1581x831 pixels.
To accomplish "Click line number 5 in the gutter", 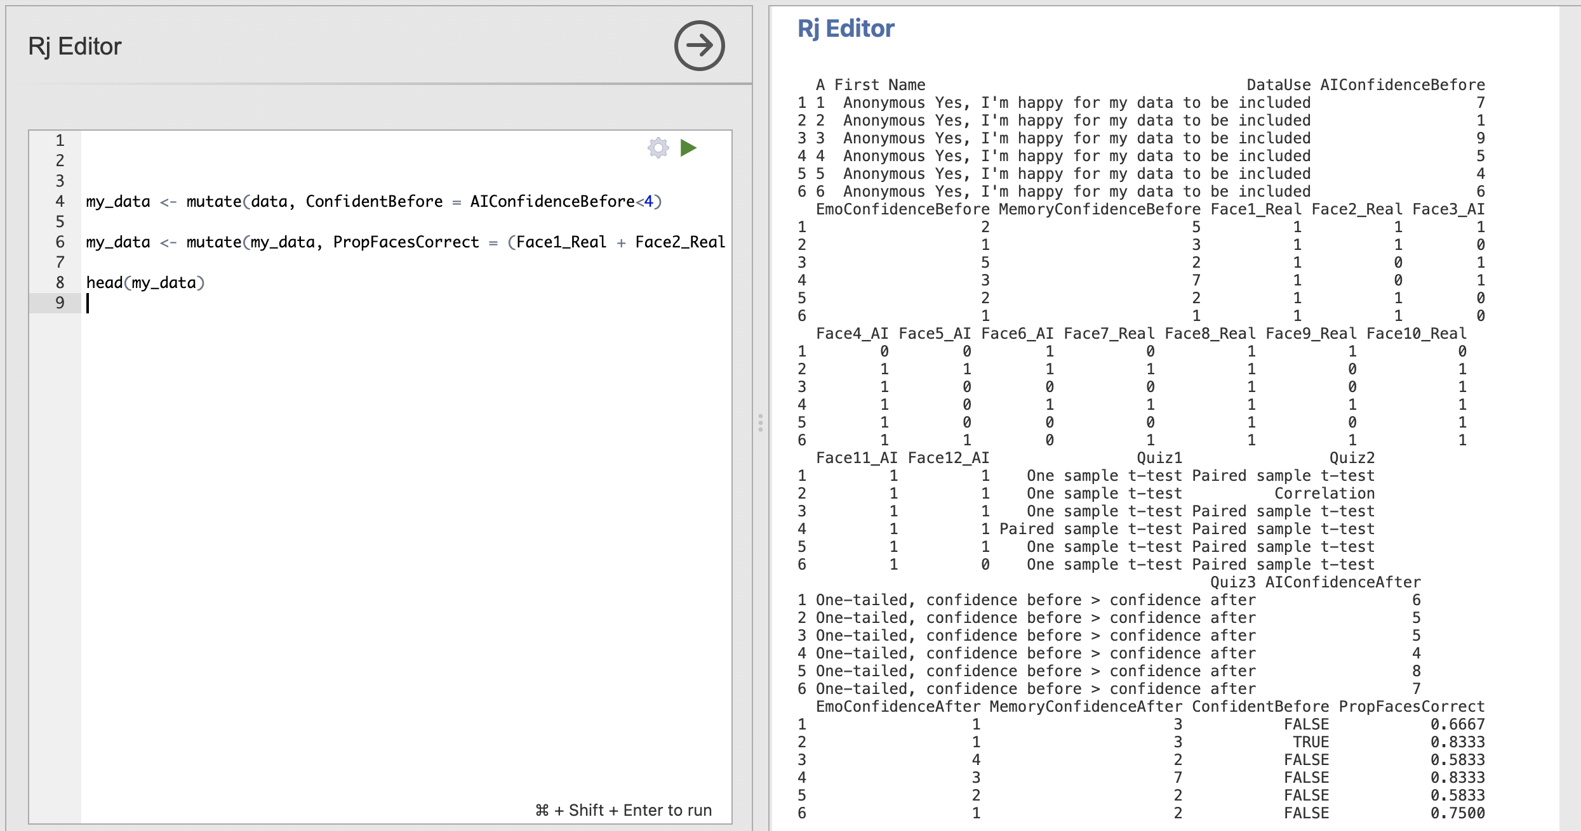I will [60, 222].
